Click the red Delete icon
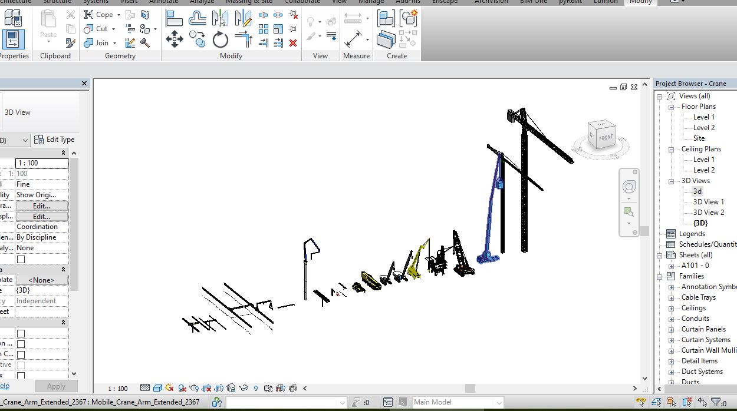 (x=293, y=43)
